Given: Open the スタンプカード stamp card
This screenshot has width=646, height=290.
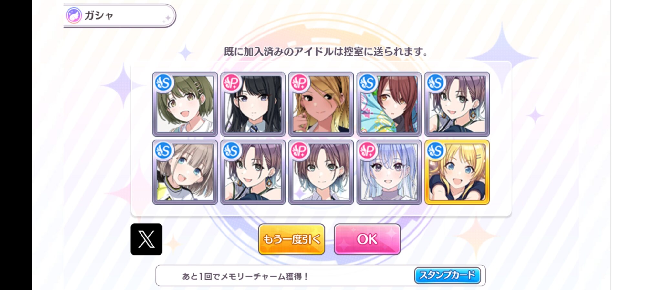Looking at the screenshot, I should pyautogui.click(x=447, y=275).
